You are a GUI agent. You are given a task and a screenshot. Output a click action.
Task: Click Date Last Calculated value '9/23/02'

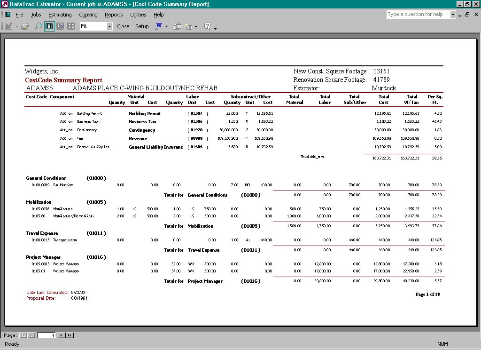pos(78,293)
